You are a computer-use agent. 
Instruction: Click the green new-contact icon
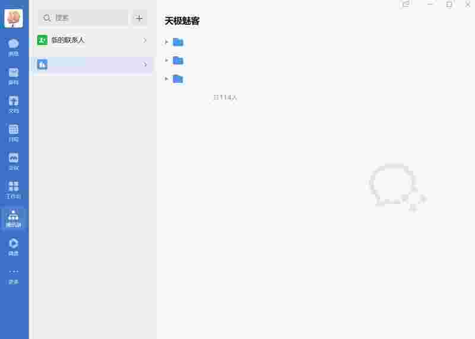tap(42, 40)
